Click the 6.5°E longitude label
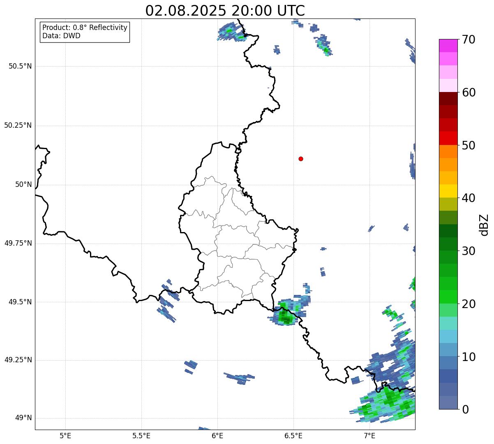 [293, 435]
